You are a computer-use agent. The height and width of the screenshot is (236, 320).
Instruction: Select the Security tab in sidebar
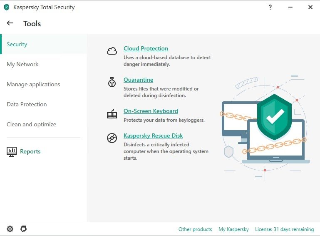pos(44,44)
